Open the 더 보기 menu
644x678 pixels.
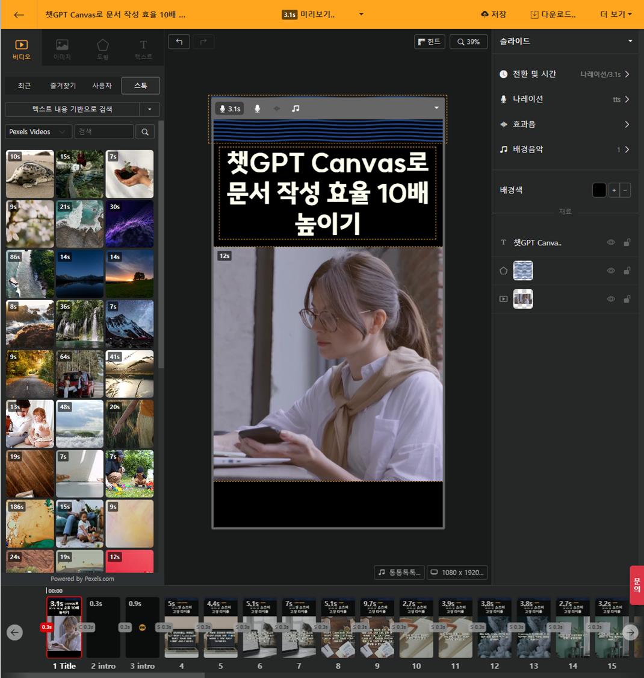[616, 14]
